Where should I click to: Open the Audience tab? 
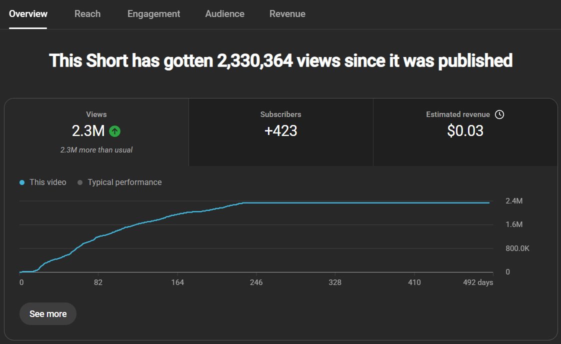[224, 14]
